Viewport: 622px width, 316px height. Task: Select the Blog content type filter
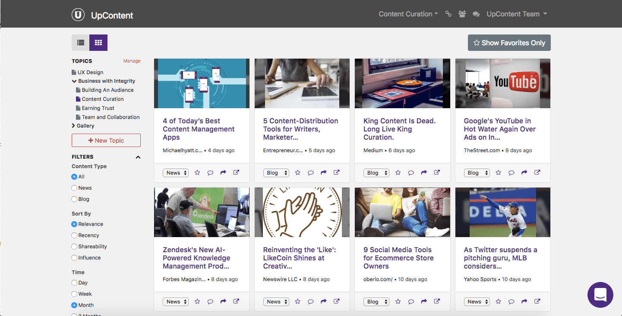tap(75, 199)
